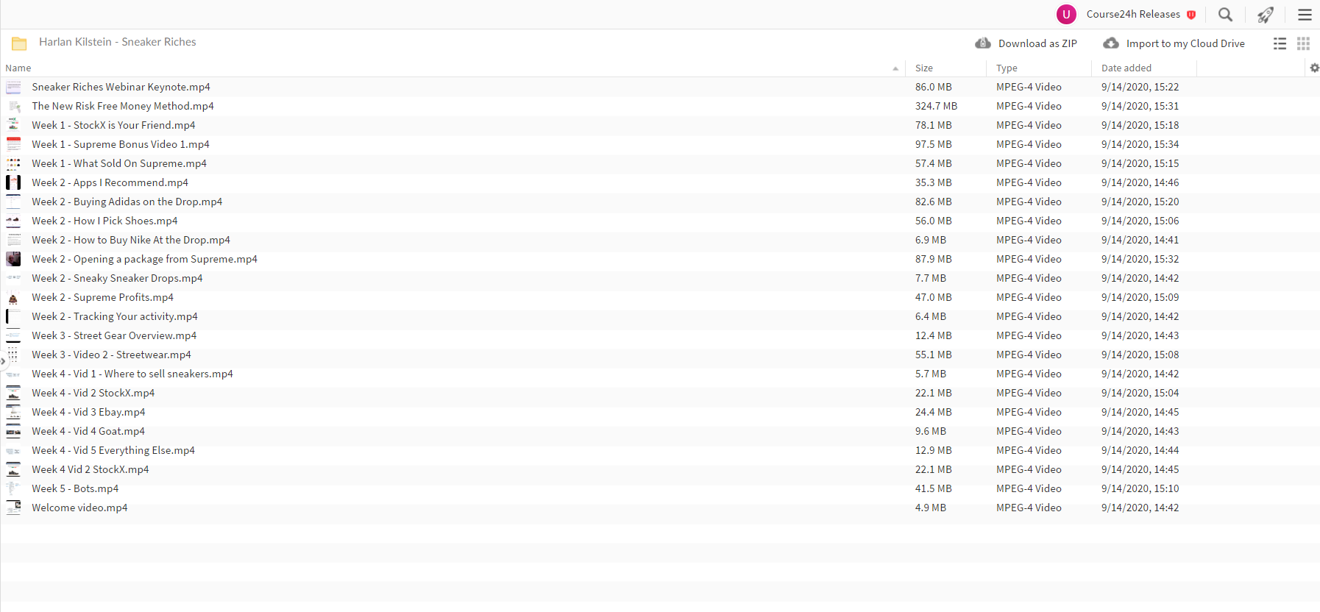Click the user avatar U icon

click(1066, 14)
